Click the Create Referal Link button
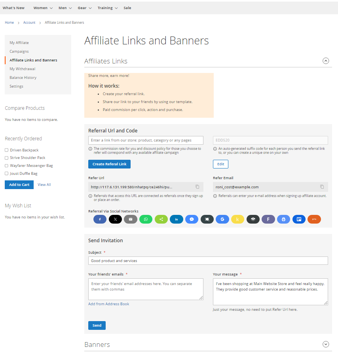 (109, 164)
